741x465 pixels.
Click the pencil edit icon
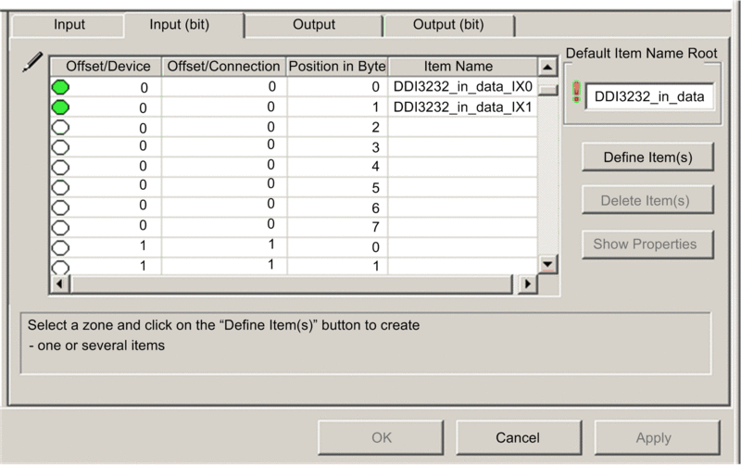point(33,64)
